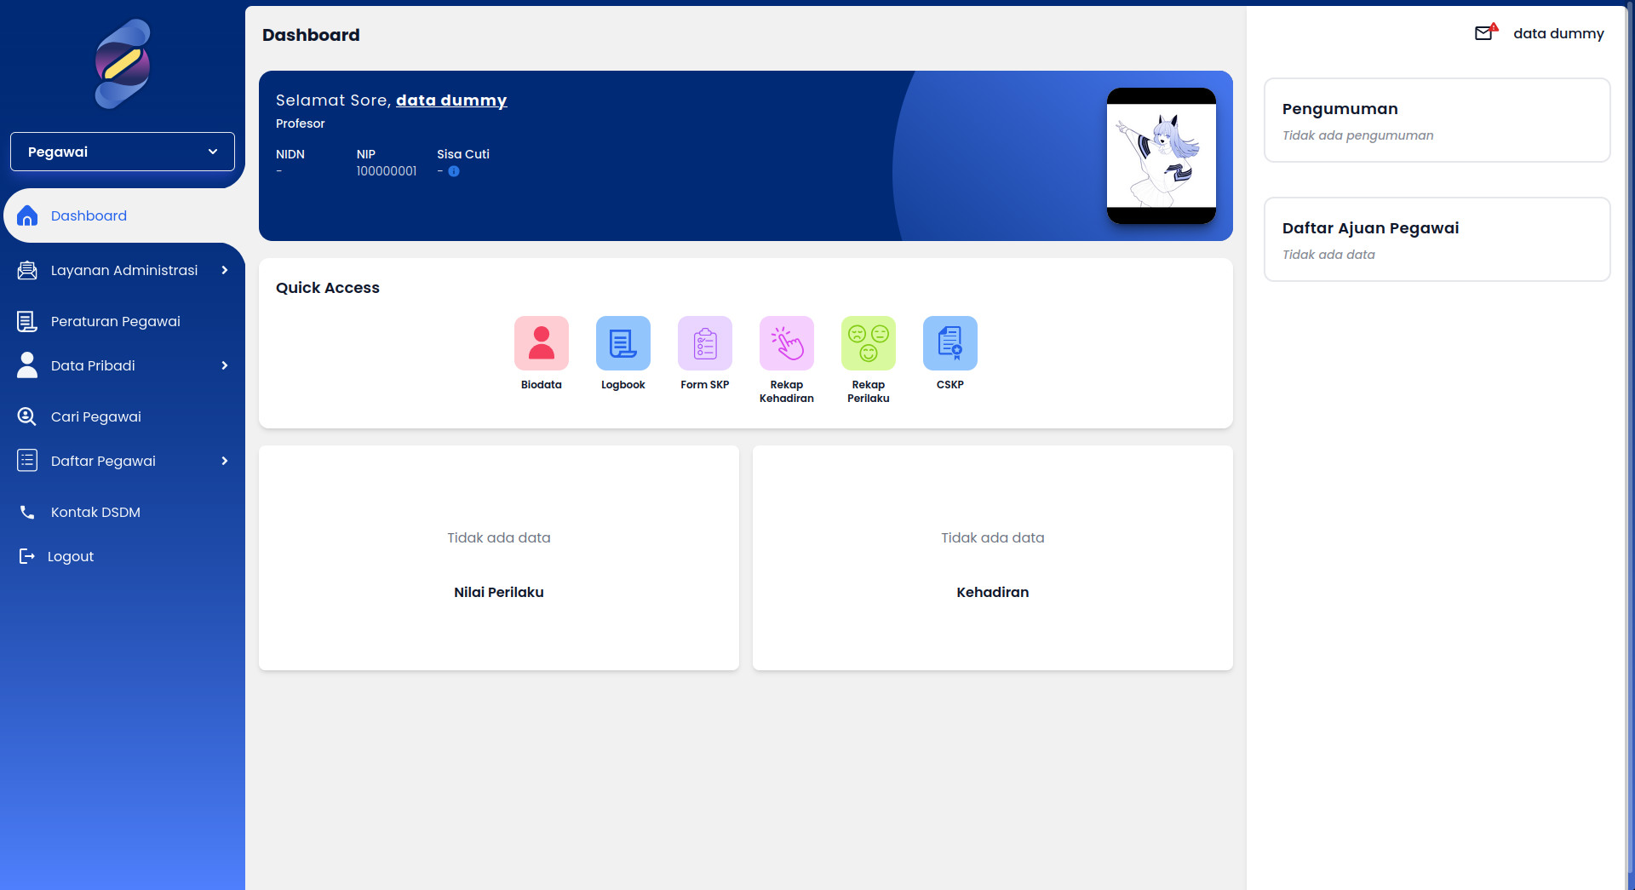Click the Kehadiran card title

click(993, 592)
